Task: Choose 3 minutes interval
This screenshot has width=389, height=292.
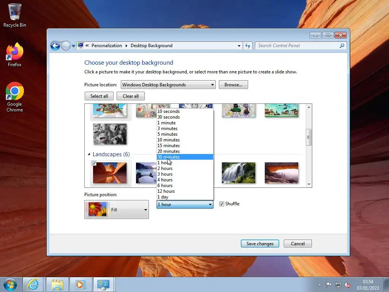Action: tap(185, 129)
